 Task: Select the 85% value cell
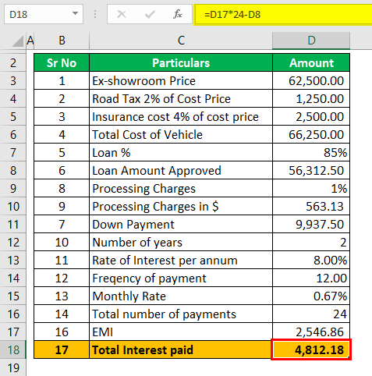pos(311,153)
